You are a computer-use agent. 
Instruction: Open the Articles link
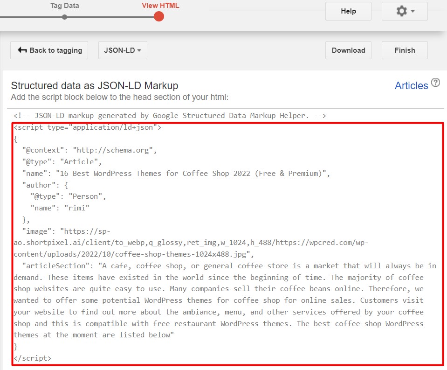(x=412, y=85)
